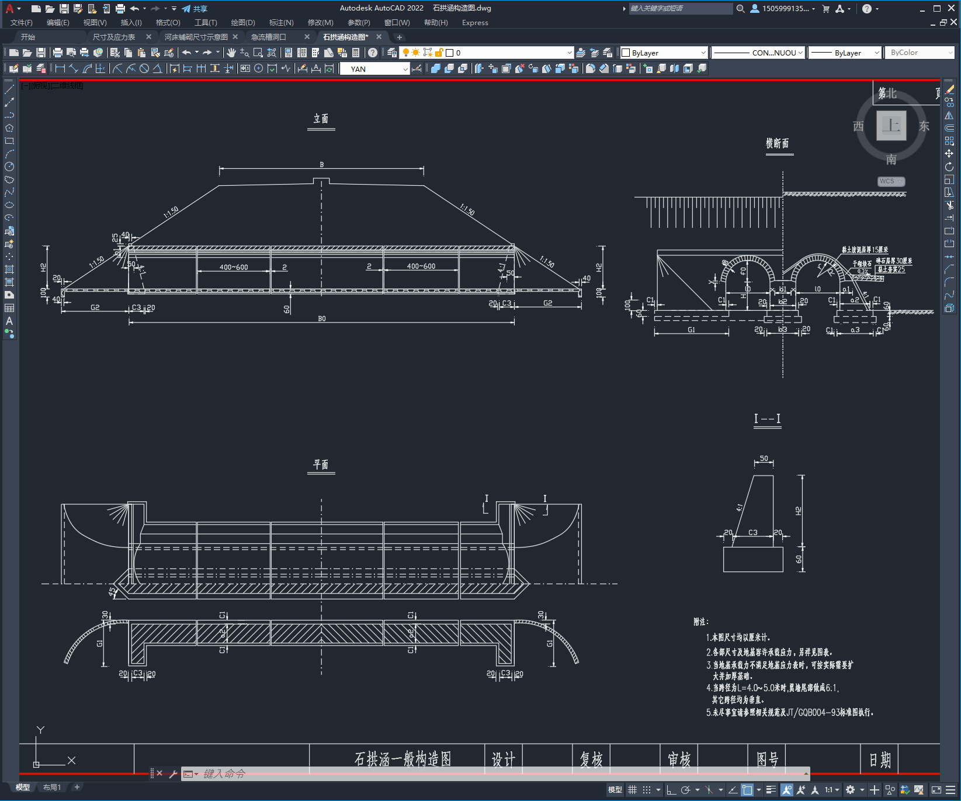This screenshot has height=801, width=961.
Task: Click the Save icon in quick access toolbar
Action: click(64, 9)
